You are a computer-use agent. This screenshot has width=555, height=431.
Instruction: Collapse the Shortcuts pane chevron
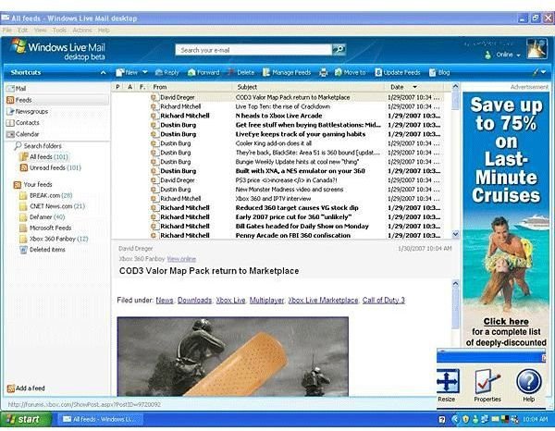(103, 72)
